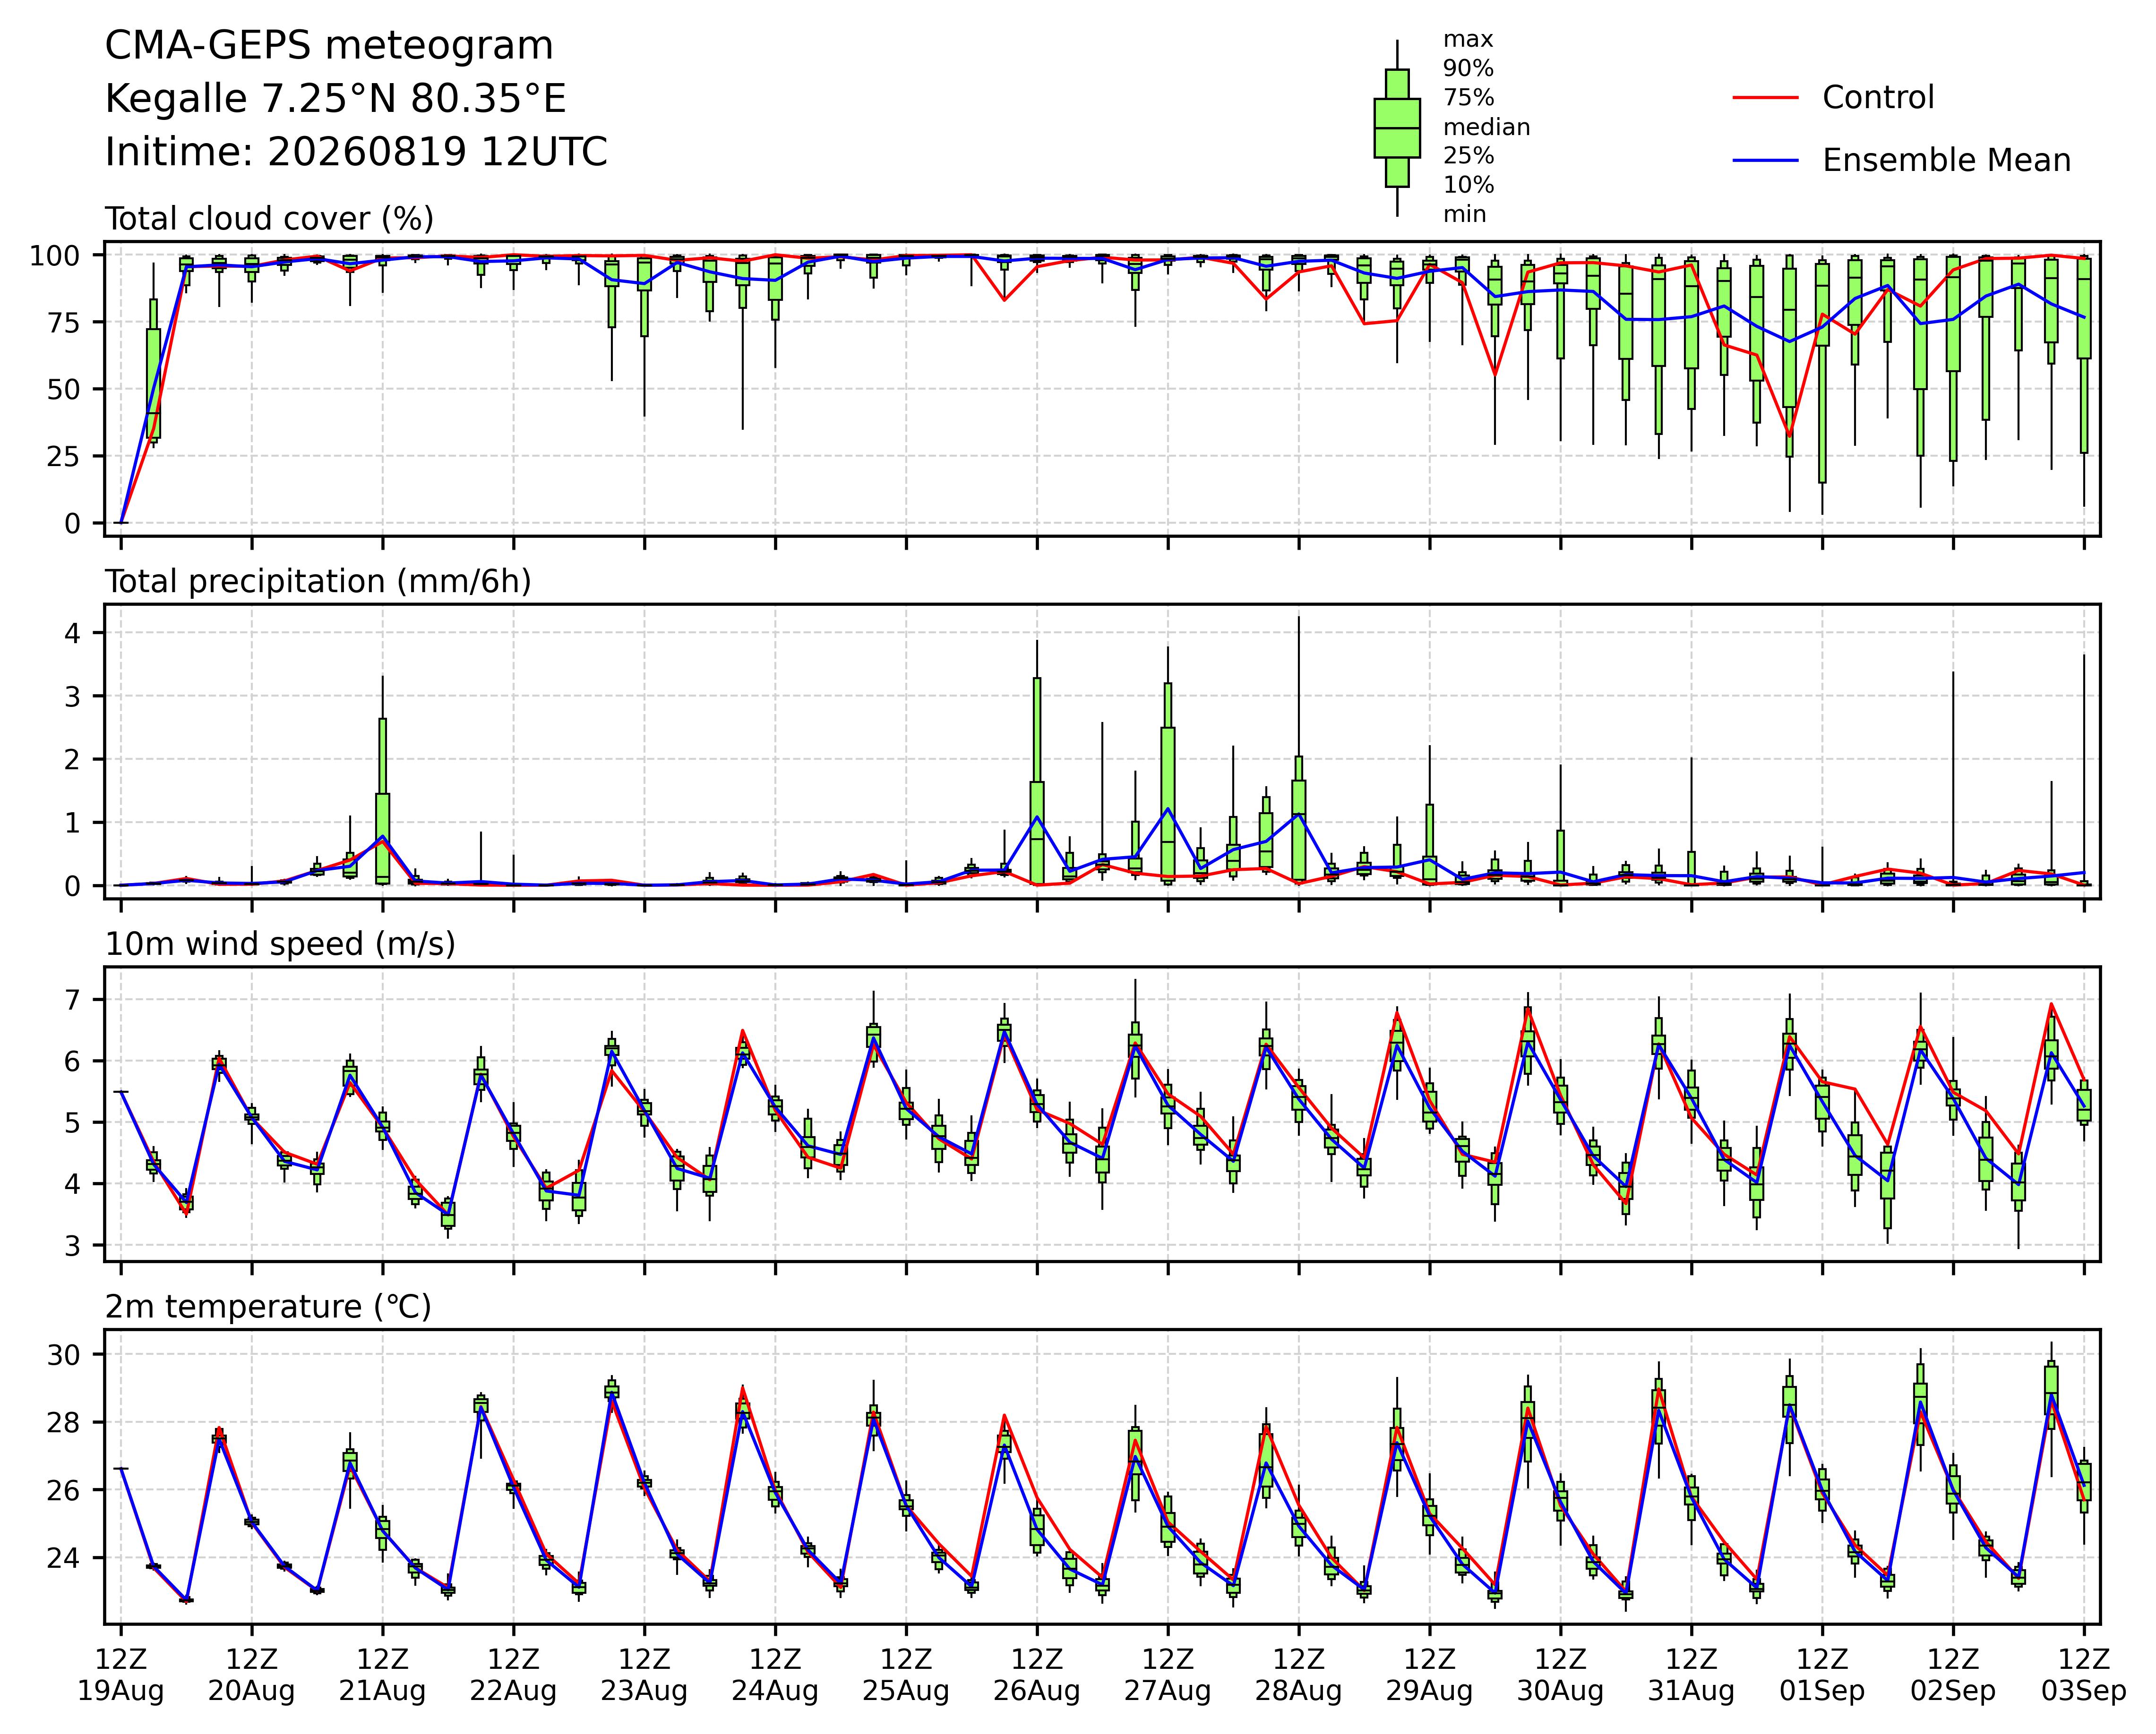
Task: Click the 'Total cloud cover (%)' panel title
Action: [x=270, y=219]
